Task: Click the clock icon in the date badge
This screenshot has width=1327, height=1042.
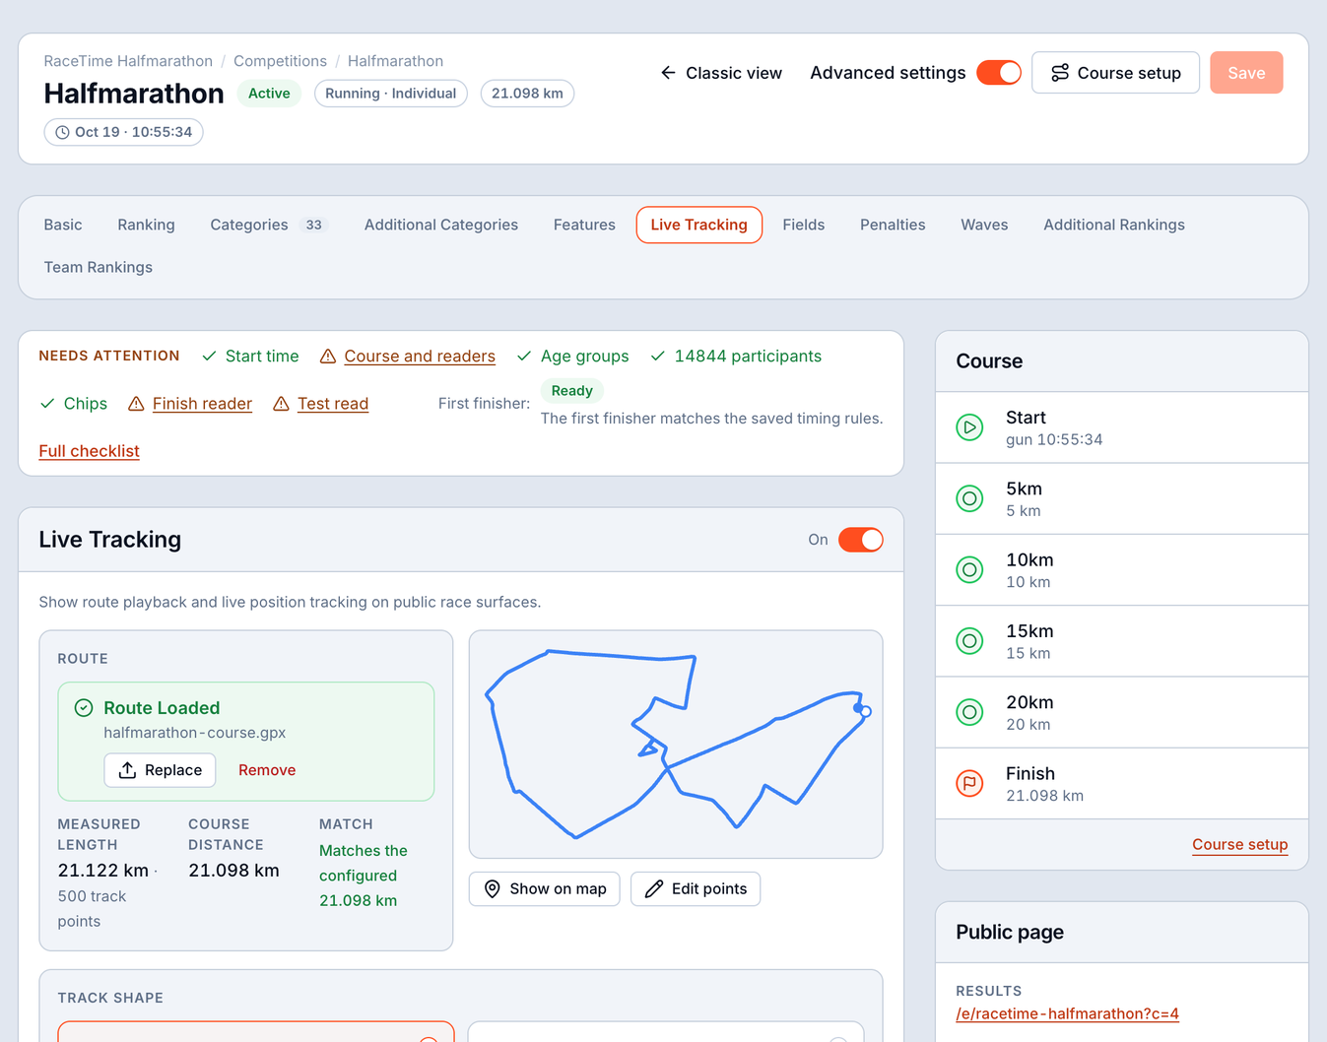Action: [x=62, y=132]
